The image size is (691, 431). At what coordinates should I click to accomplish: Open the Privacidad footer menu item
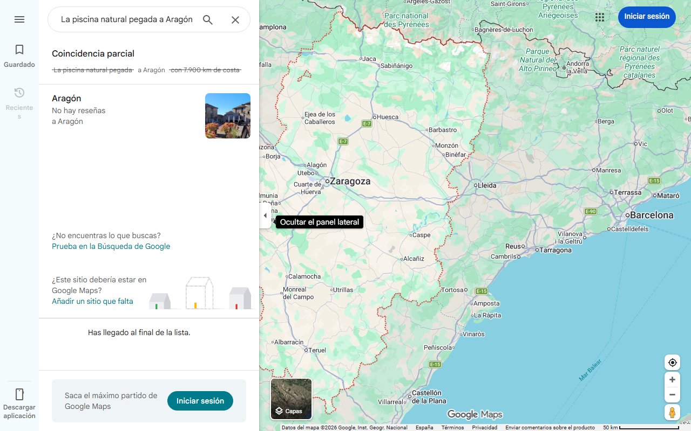pos(484,427)
